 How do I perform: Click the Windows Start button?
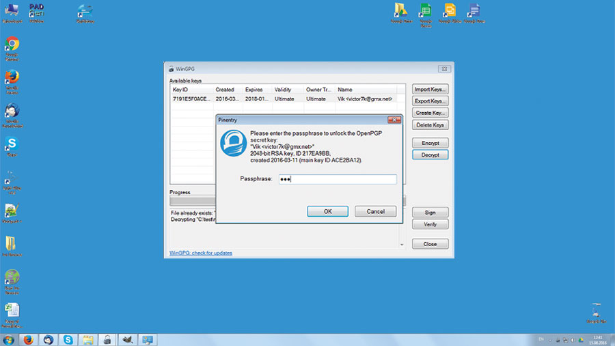coord(9,339)
